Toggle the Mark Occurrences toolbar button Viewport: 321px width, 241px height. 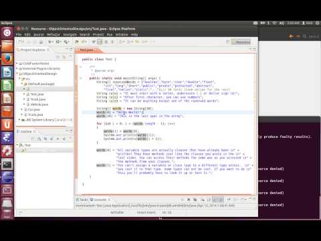100,42
